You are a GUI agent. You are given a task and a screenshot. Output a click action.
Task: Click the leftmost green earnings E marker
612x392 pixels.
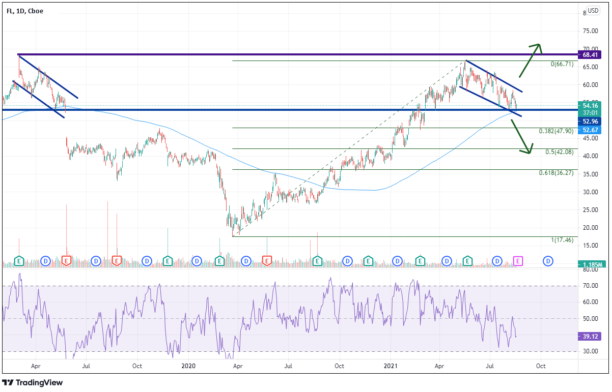coord(19,261)
